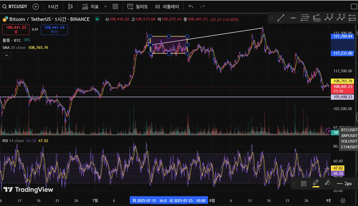Click the blue 바이 buy price button
The height and width of the screenshot is (206, 358).
[54, 29]
